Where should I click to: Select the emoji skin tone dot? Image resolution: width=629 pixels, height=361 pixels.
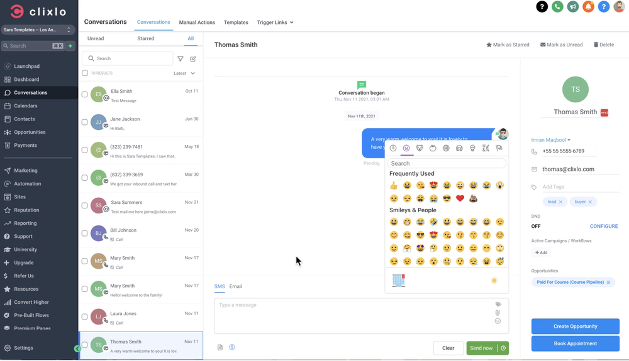tap(494, 281)
